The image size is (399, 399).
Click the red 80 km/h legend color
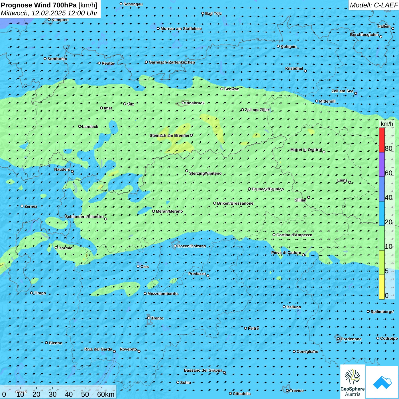tap(382, 140)
